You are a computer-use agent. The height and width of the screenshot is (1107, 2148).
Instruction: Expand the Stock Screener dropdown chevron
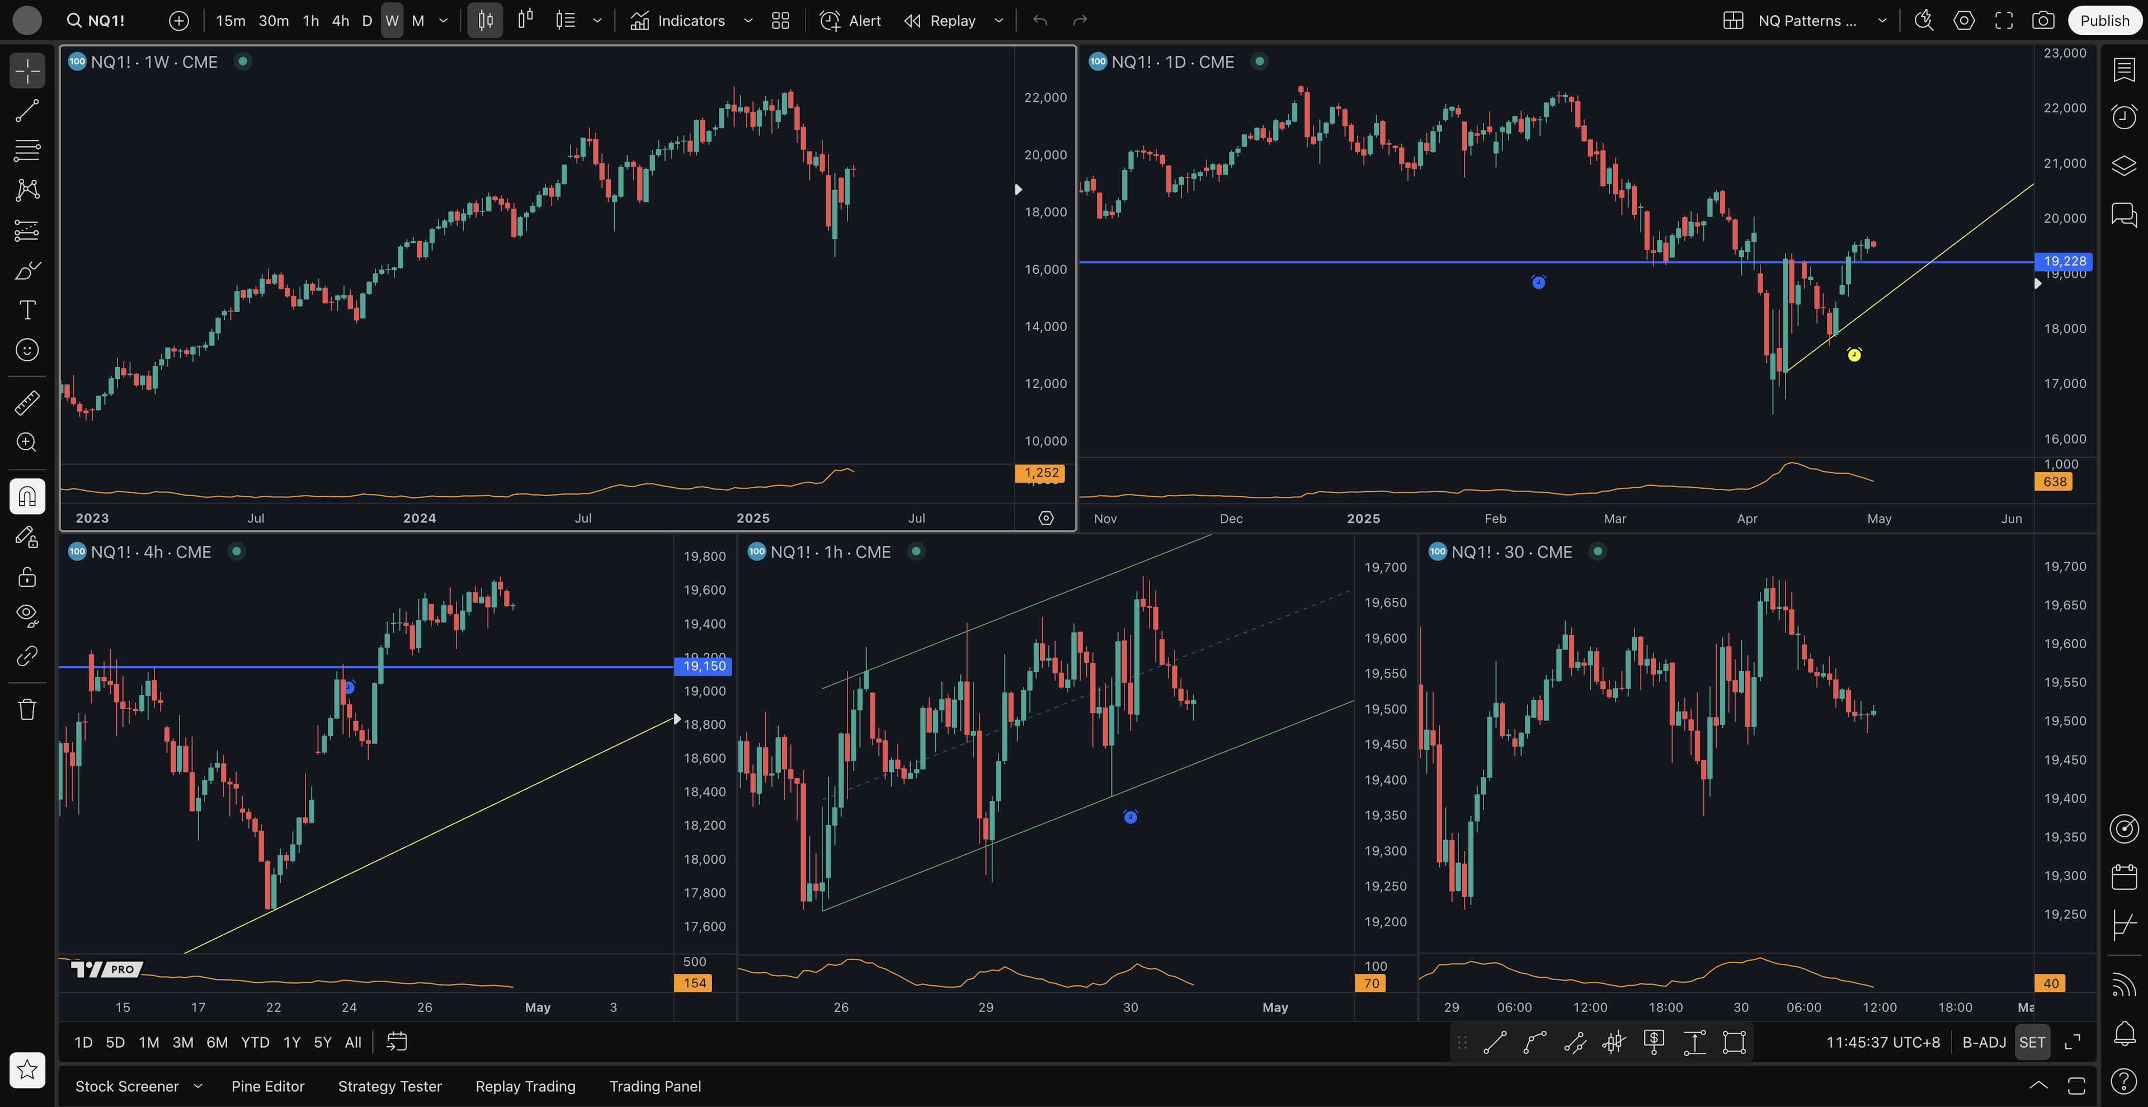197,1086
